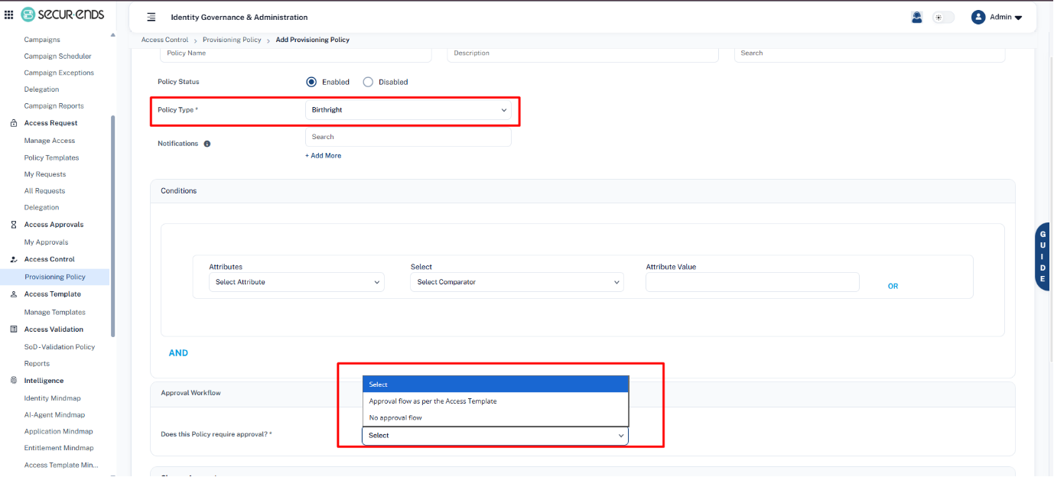Click the Notifications info icon
1054x477 pixels.
pyautogui.click(x=207, y=144)
